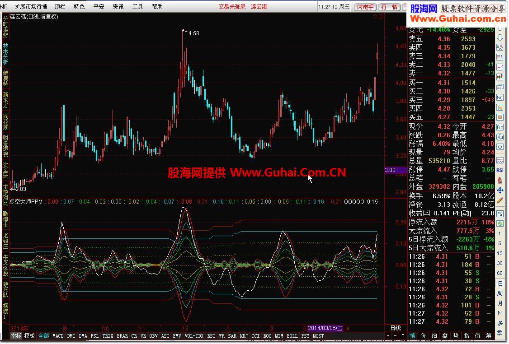Screen dimensions: 509x344
Task: Click the tree structure icon in right toolbar
Action: point(500,107)
